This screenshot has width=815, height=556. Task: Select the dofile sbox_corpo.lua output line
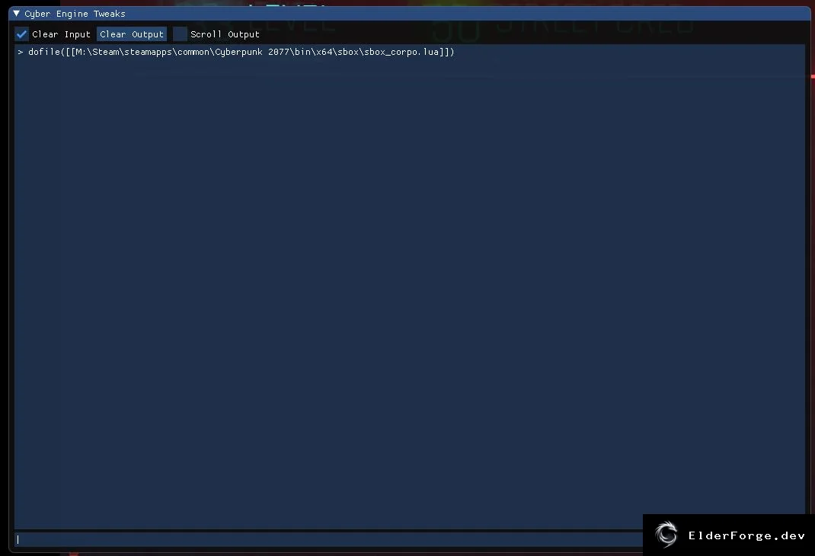point(236,52)
